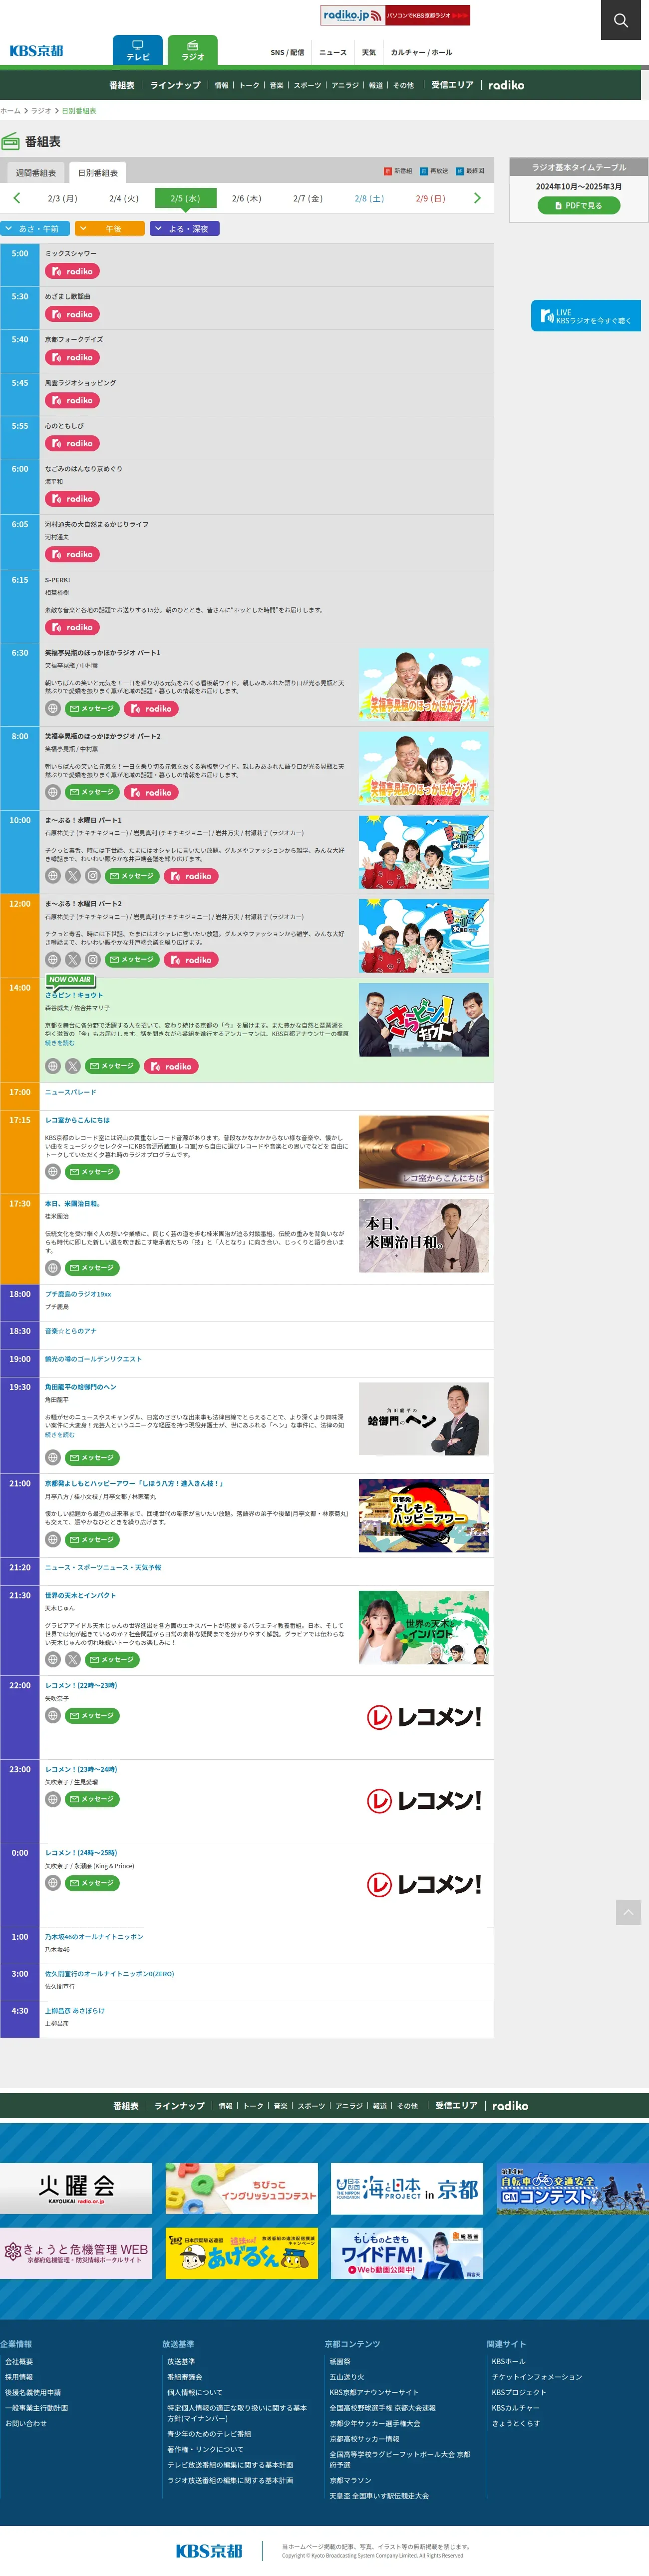Open X icon for 世界の天木とインパクト
The width and height of the screenshot is (649, 2576).
pos(73,1660)
